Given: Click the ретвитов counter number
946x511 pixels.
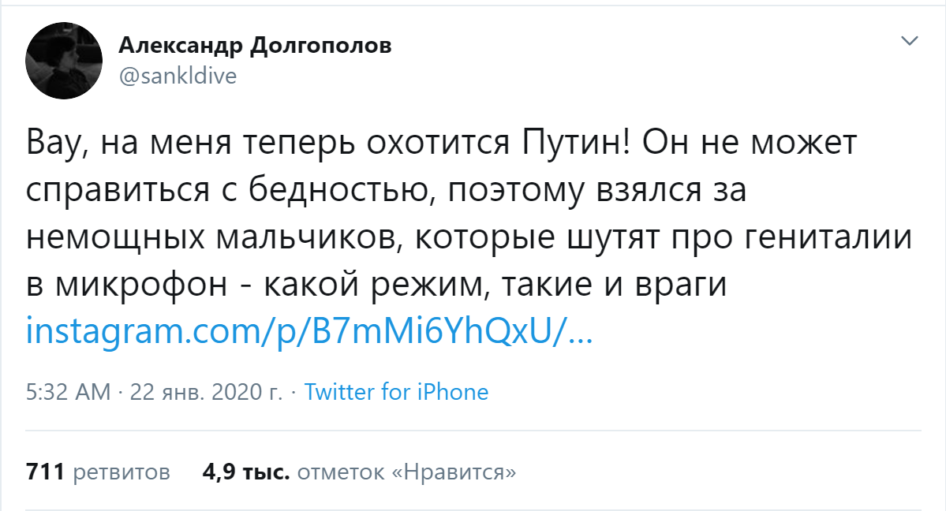Looking at the screenshot, I should 46,471.
